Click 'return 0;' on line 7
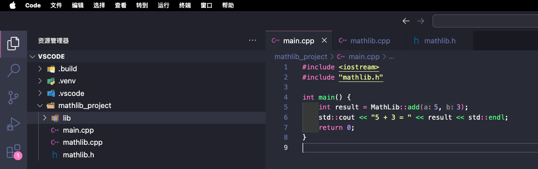This screenshot has height=169, width=538. coord(336,127)
